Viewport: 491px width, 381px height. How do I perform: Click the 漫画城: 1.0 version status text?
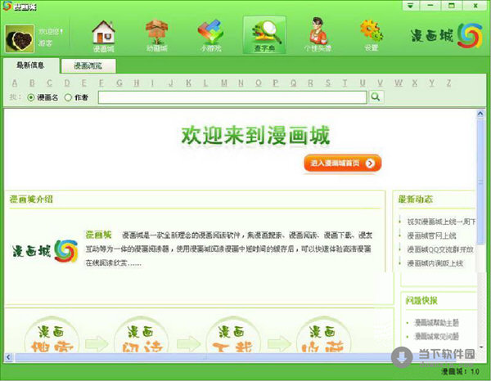(x=460, y=372)
